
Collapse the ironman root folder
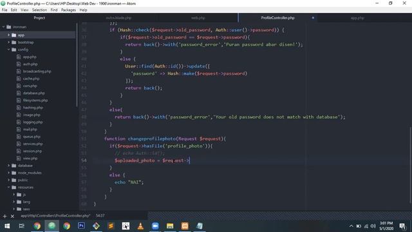(3, 27)
